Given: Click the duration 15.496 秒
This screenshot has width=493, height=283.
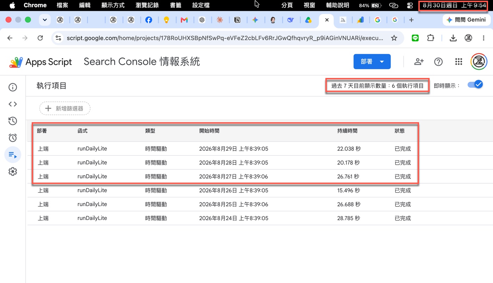Looking at the screenshot, I should 349,190.
